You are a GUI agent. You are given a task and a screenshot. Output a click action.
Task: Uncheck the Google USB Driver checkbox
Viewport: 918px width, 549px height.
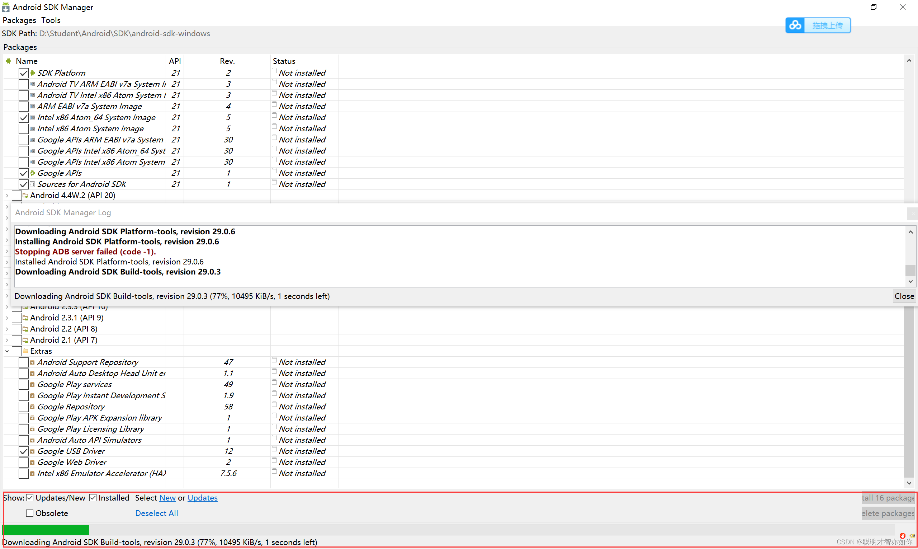tap(24, 451)
